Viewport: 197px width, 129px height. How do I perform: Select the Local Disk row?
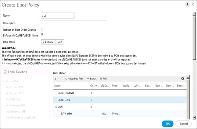point(120,100)
